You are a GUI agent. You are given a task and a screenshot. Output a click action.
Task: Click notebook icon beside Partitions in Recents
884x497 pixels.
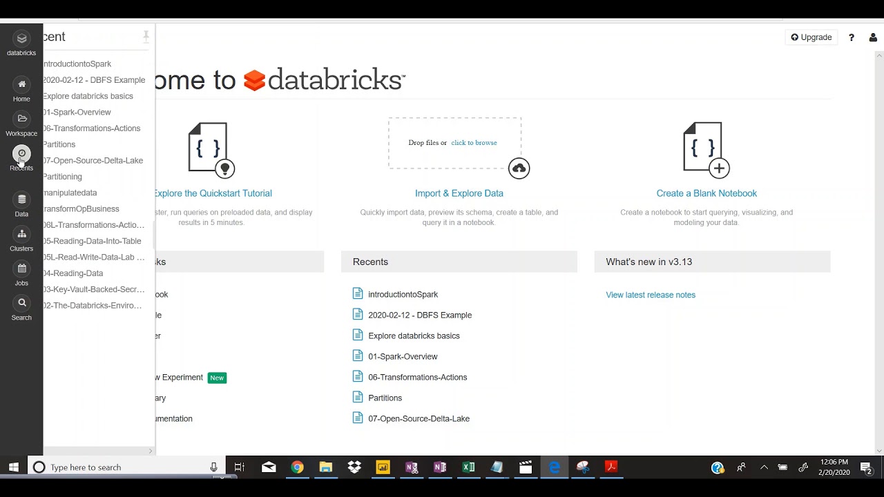(357, 397)
